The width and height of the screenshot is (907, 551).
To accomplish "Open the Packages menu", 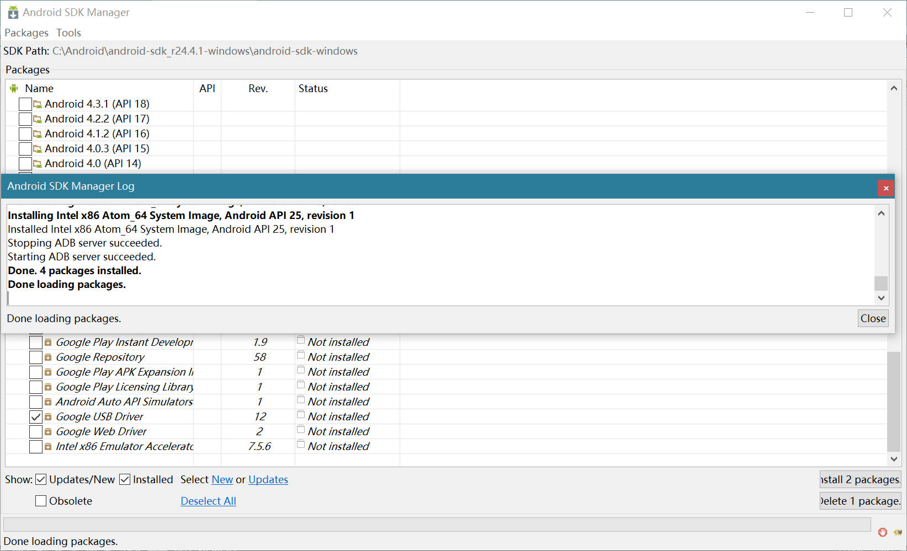I will tap(26, 33).
